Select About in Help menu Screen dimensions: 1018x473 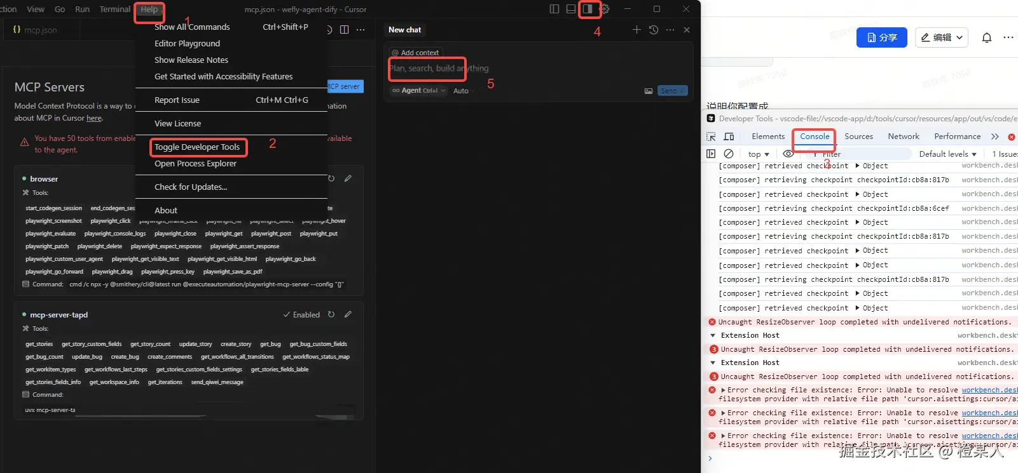[231, 210]
